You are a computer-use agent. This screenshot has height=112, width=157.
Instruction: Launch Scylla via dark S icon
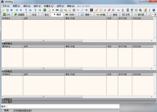point(92,10)
